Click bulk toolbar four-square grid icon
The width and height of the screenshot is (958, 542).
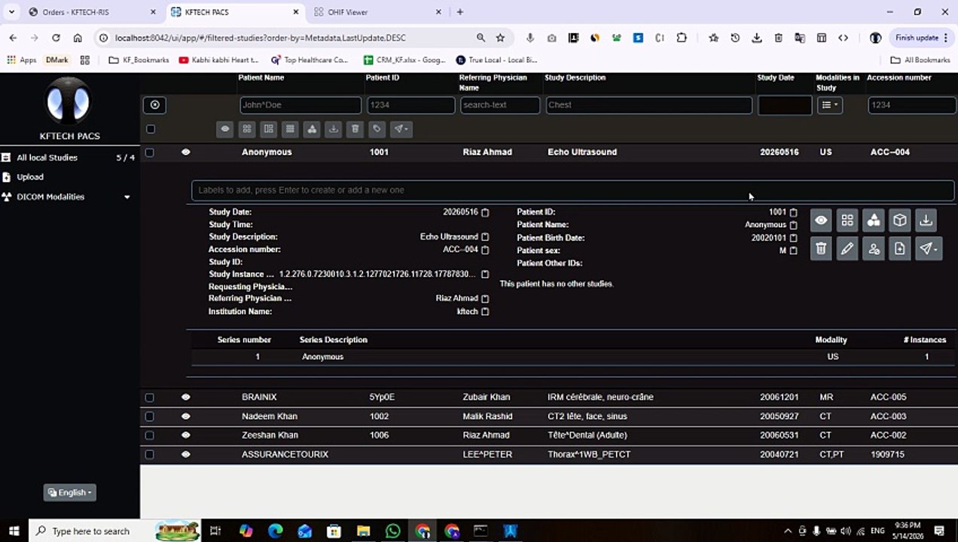246,129
